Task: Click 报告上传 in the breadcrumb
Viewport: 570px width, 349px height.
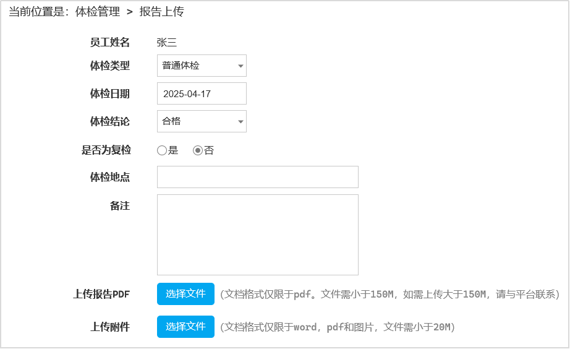Action: click(161, 12)
